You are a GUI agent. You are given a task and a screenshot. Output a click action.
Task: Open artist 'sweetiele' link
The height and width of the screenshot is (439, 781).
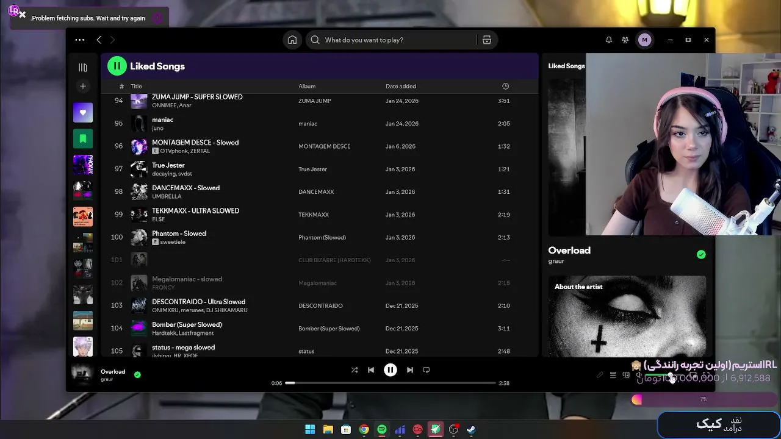coord(173,242)
